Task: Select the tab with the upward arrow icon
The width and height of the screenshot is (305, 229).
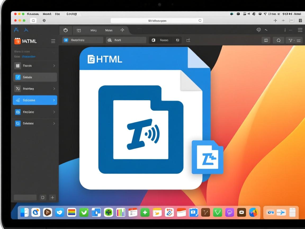Action: click(x=122, y=30)
